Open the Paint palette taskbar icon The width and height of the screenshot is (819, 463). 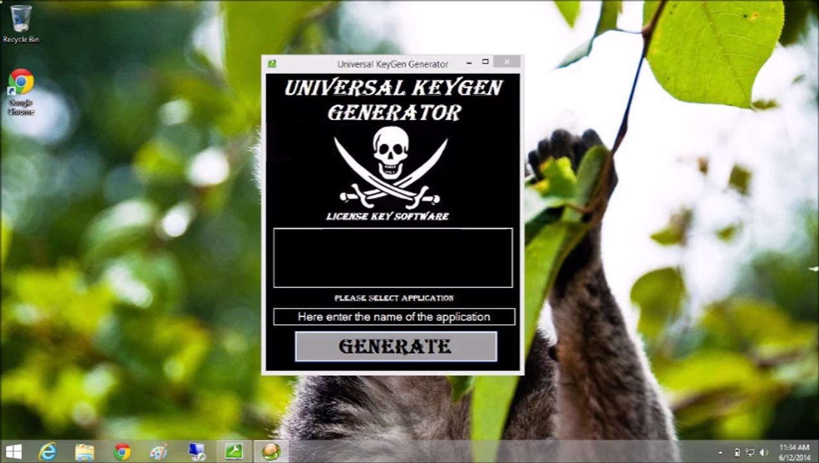point(159,451)
